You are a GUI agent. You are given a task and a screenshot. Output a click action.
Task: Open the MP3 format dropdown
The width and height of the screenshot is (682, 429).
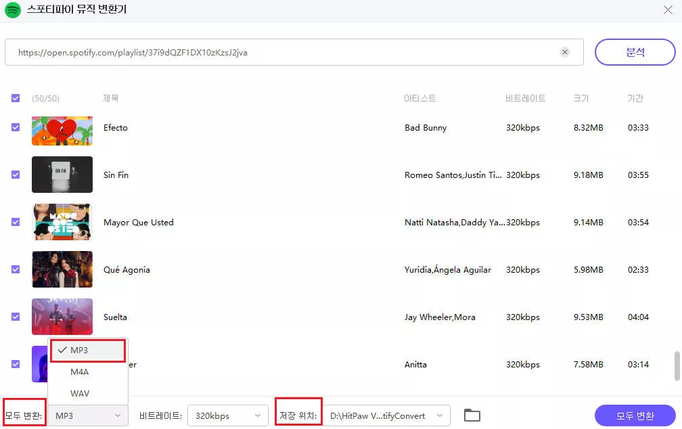(x=88, y=415)
